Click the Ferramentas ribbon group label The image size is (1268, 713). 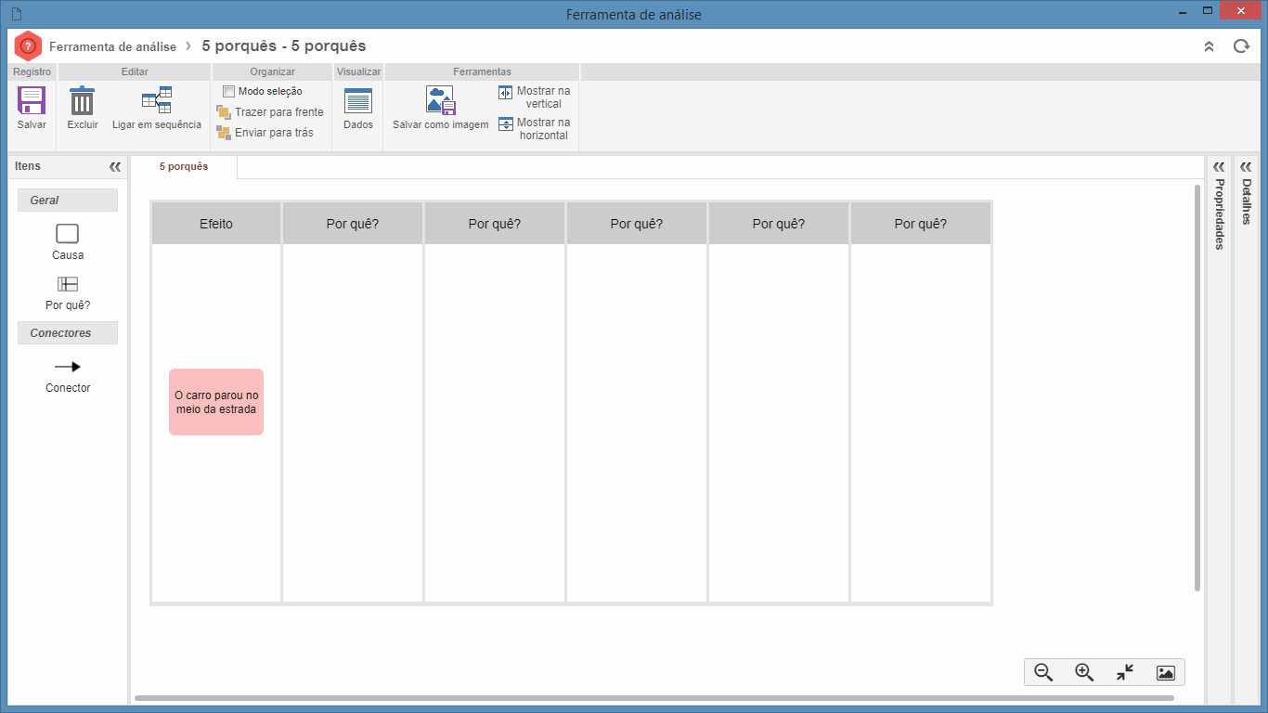tap(482, 71)
